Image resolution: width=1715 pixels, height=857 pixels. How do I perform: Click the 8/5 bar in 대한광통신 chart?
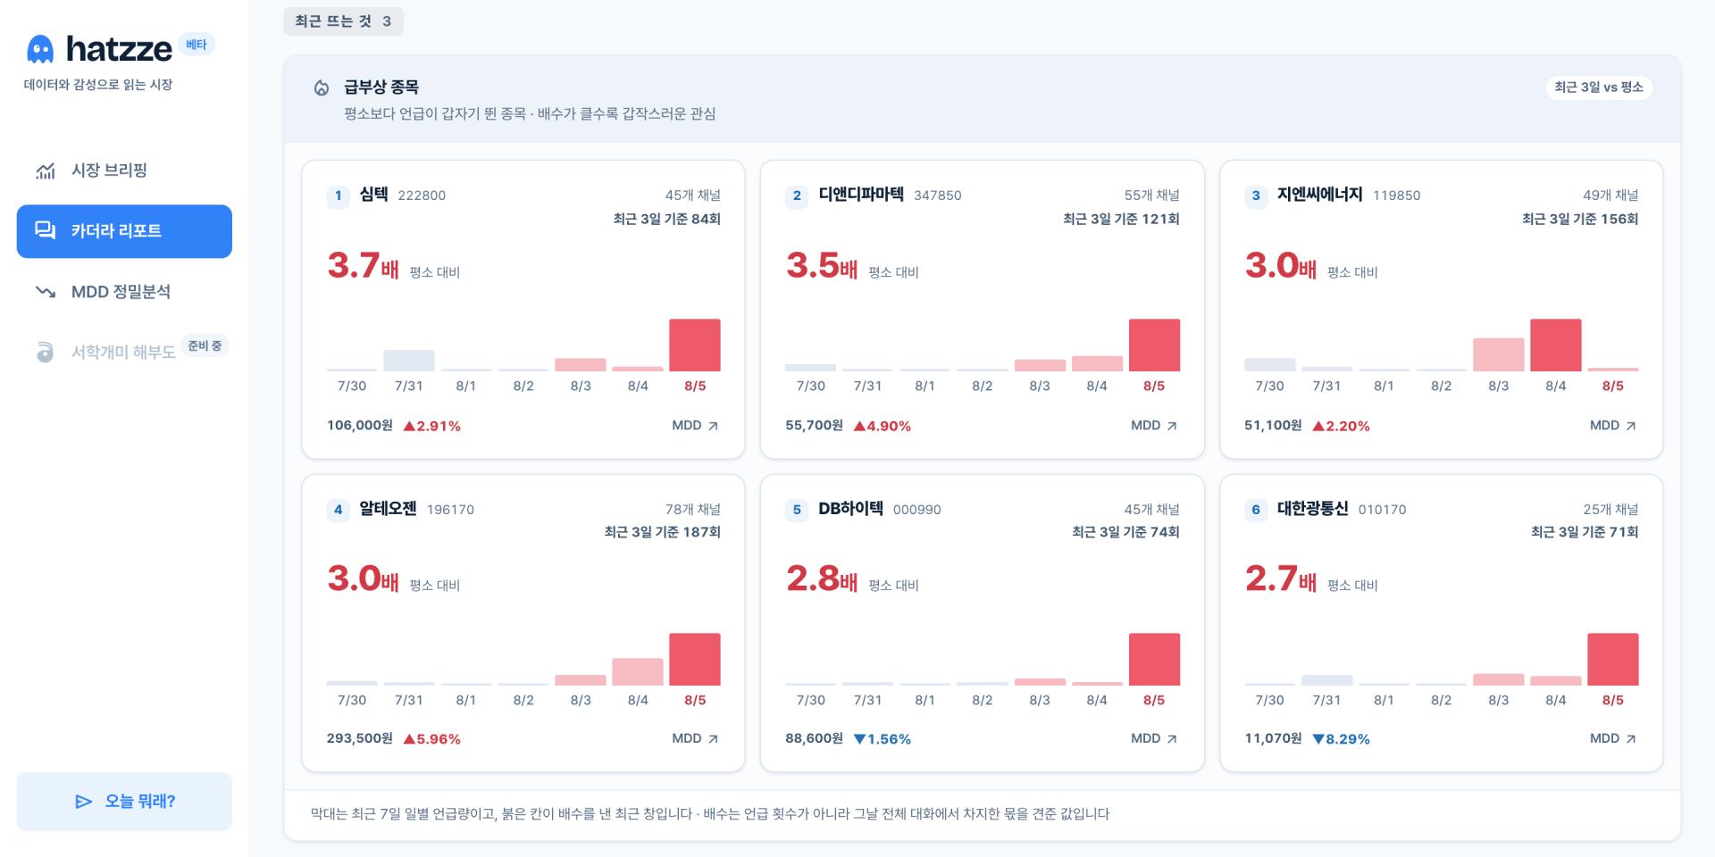pyautogui.click(x=1613, y=659)
